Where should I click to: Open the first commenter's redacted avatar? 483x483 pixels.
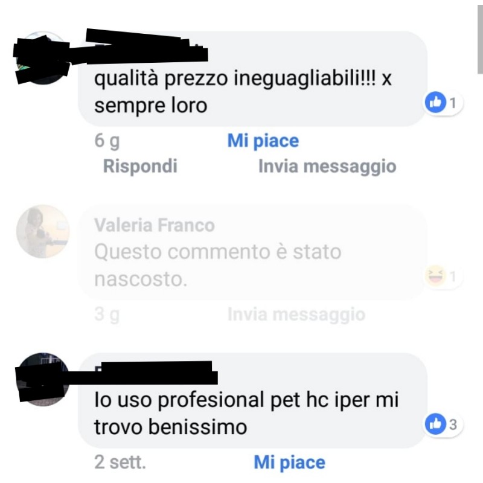tap(42, 59)
